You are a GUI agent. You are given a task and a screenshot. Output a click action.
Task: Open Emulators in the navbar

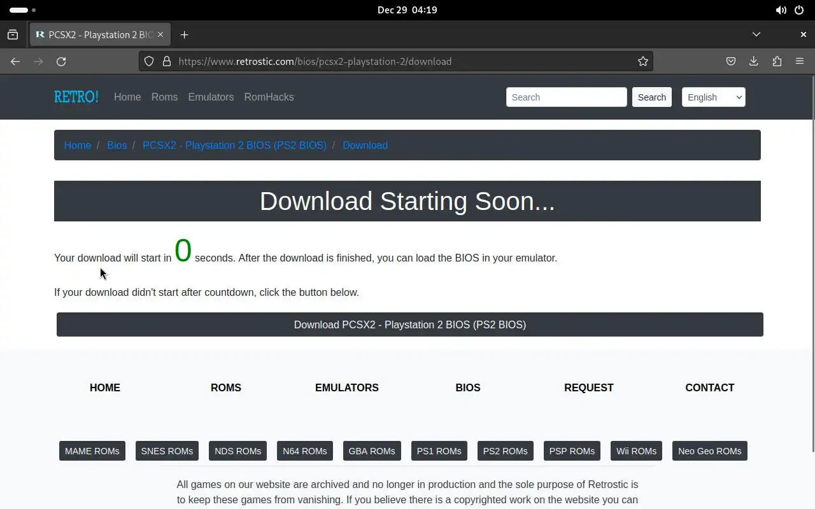tap(211, 97)
